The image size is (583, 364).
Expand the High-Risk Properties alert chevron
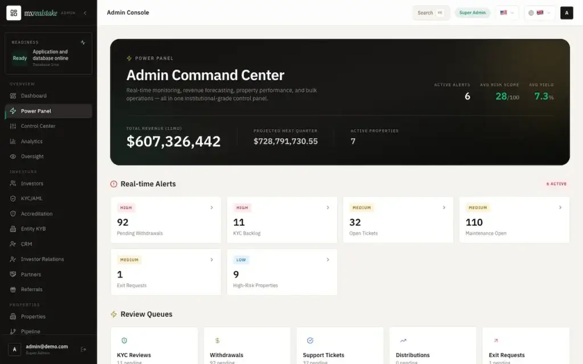coord(327,259)
